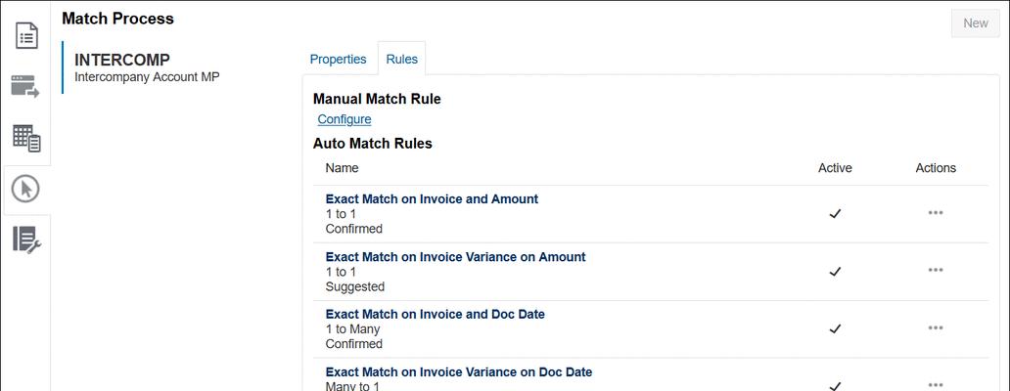
Task: Open the Exact Match on Invoice and Amount rule
Action: click(432, 199)
